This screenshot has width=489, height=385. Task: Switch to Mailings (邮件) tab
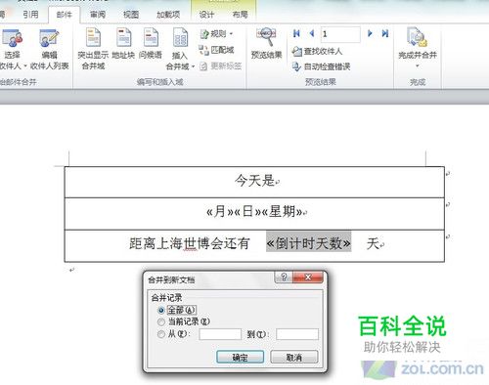[x=65, y=15]
